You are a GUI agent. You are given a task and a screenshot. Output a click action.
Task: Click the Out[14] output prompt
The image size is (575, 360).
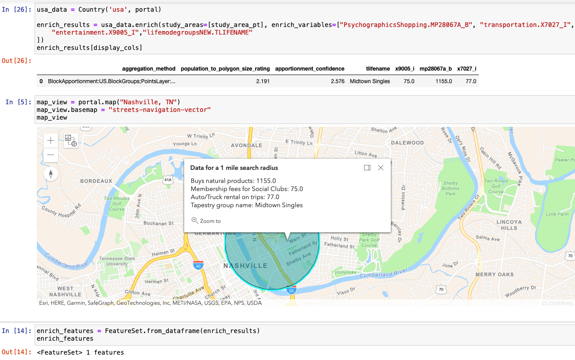tap(17, 352)
